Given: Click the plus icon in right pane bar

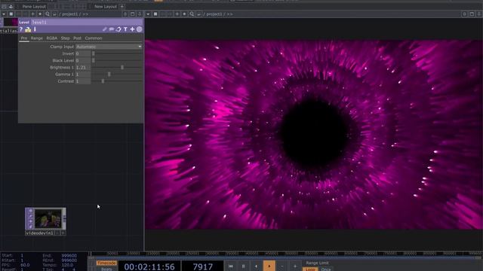Looking at the screenshot, I should (177, 14).
